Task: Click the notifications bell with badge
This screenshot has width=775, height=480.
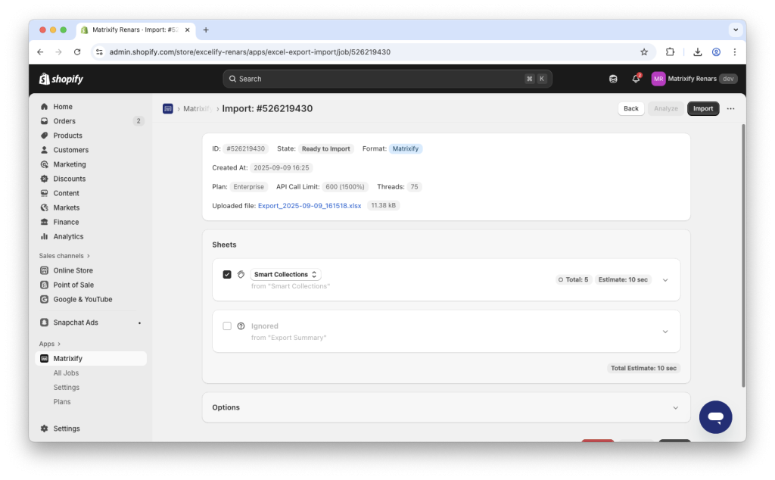Action: coord(636,78)
